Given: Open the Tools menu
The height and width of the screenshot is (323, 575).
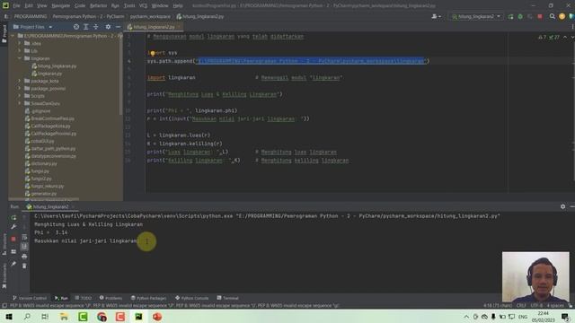Looking at the screenshot, I should (x=129, y=6).
